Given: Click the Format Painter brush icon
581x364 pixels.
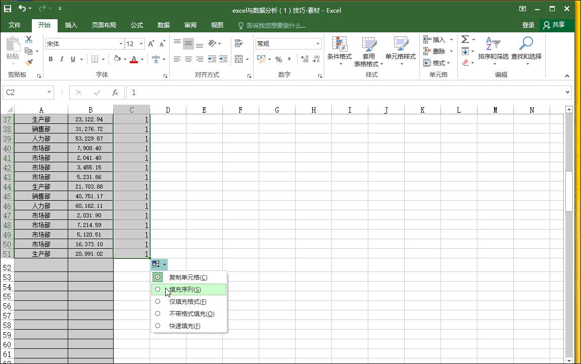Looking at the screenshot, I should coord(28,62).
